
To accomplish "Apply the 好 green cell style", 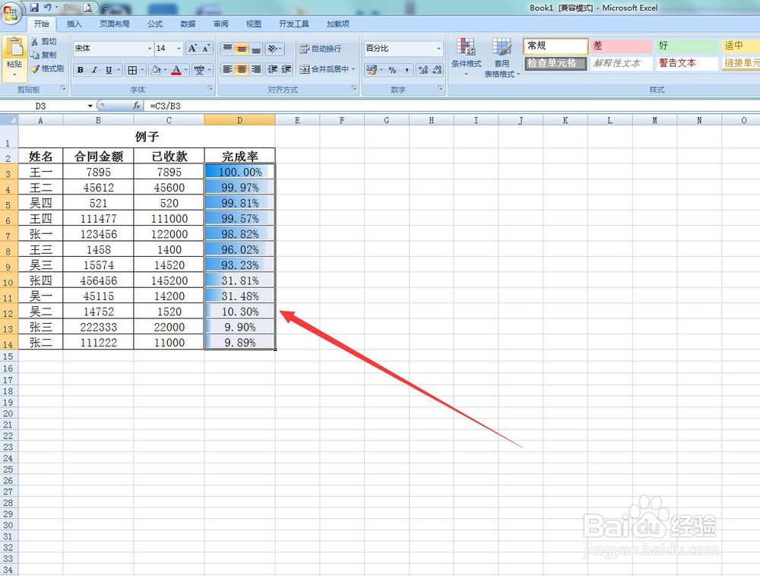I will pyautogui.click(x=687, y=46).
